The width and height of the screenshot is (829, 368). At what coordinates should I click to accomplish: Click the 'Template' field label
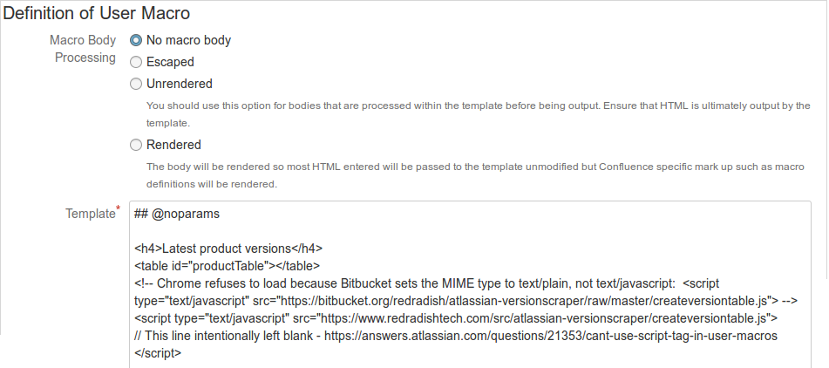pos(90,214)
